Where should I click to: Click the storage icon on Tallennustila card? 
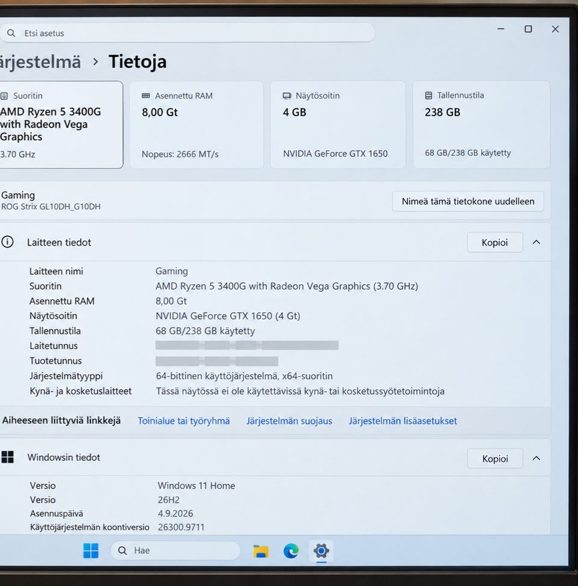[x=428, y=95]
